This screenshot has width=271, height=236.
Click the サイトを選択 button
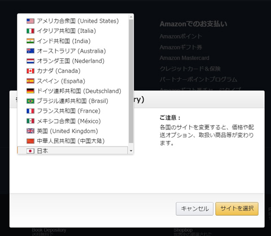[237, 209]
